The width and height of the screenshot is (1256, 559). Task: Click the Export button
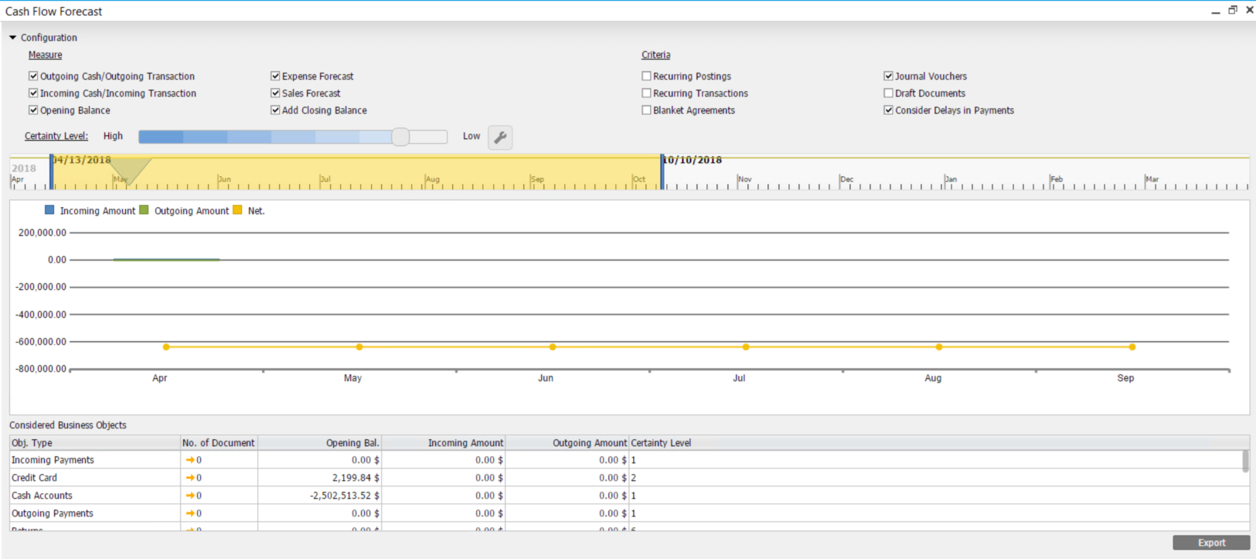1210,543
